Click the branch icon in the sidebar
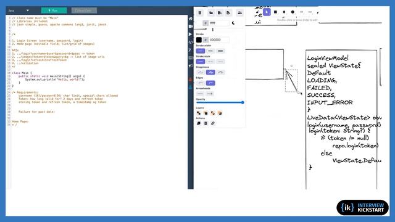Image resolution: width=395 pixels, height=222 pixels. click(190, 50)
